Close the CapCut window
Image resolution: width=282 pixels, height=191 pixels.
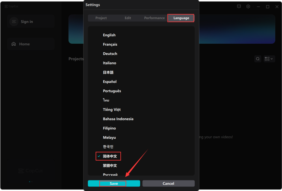tap(277, 7)
